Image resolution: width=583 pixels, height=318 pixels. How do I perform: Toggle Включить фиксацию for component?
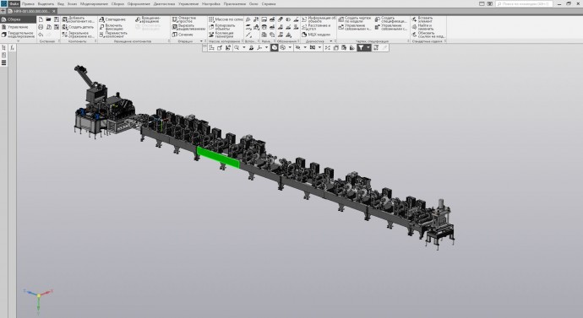pos(112,27)
